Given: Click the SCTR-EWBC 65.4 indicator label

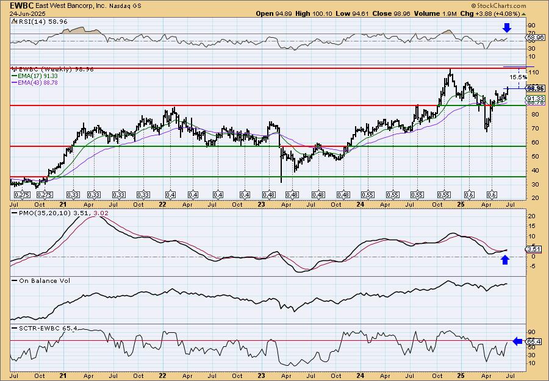Looking at the screenshot, I should point(48,328).
